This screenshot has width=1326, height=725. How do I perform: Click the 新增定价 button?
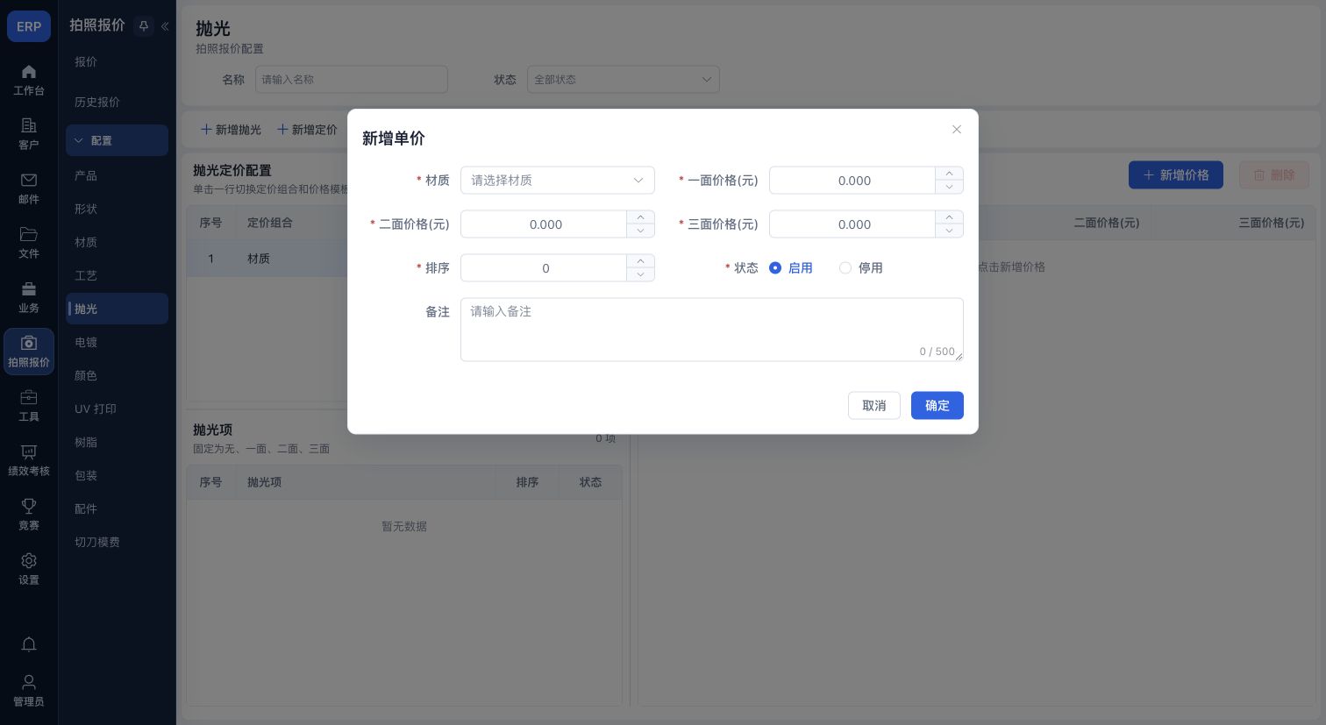pyautogui.click(x=308, y=130)
